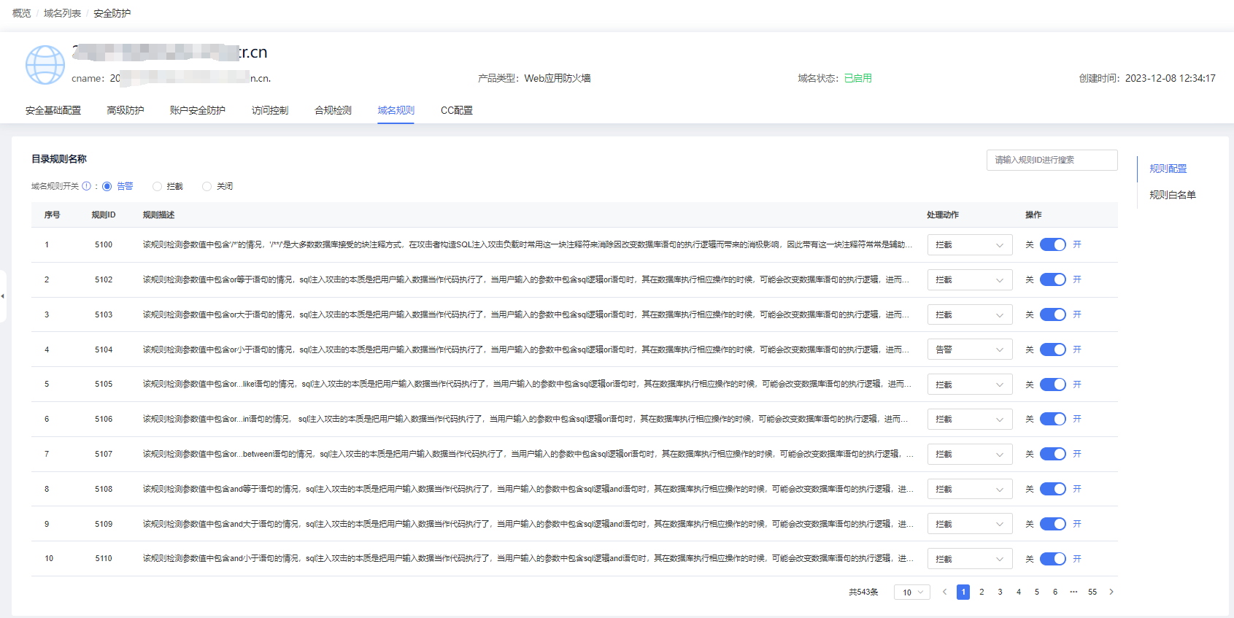Screen dimensions: 1234x618
Task: Switch to the CC配置 tab
Action: 456,111
